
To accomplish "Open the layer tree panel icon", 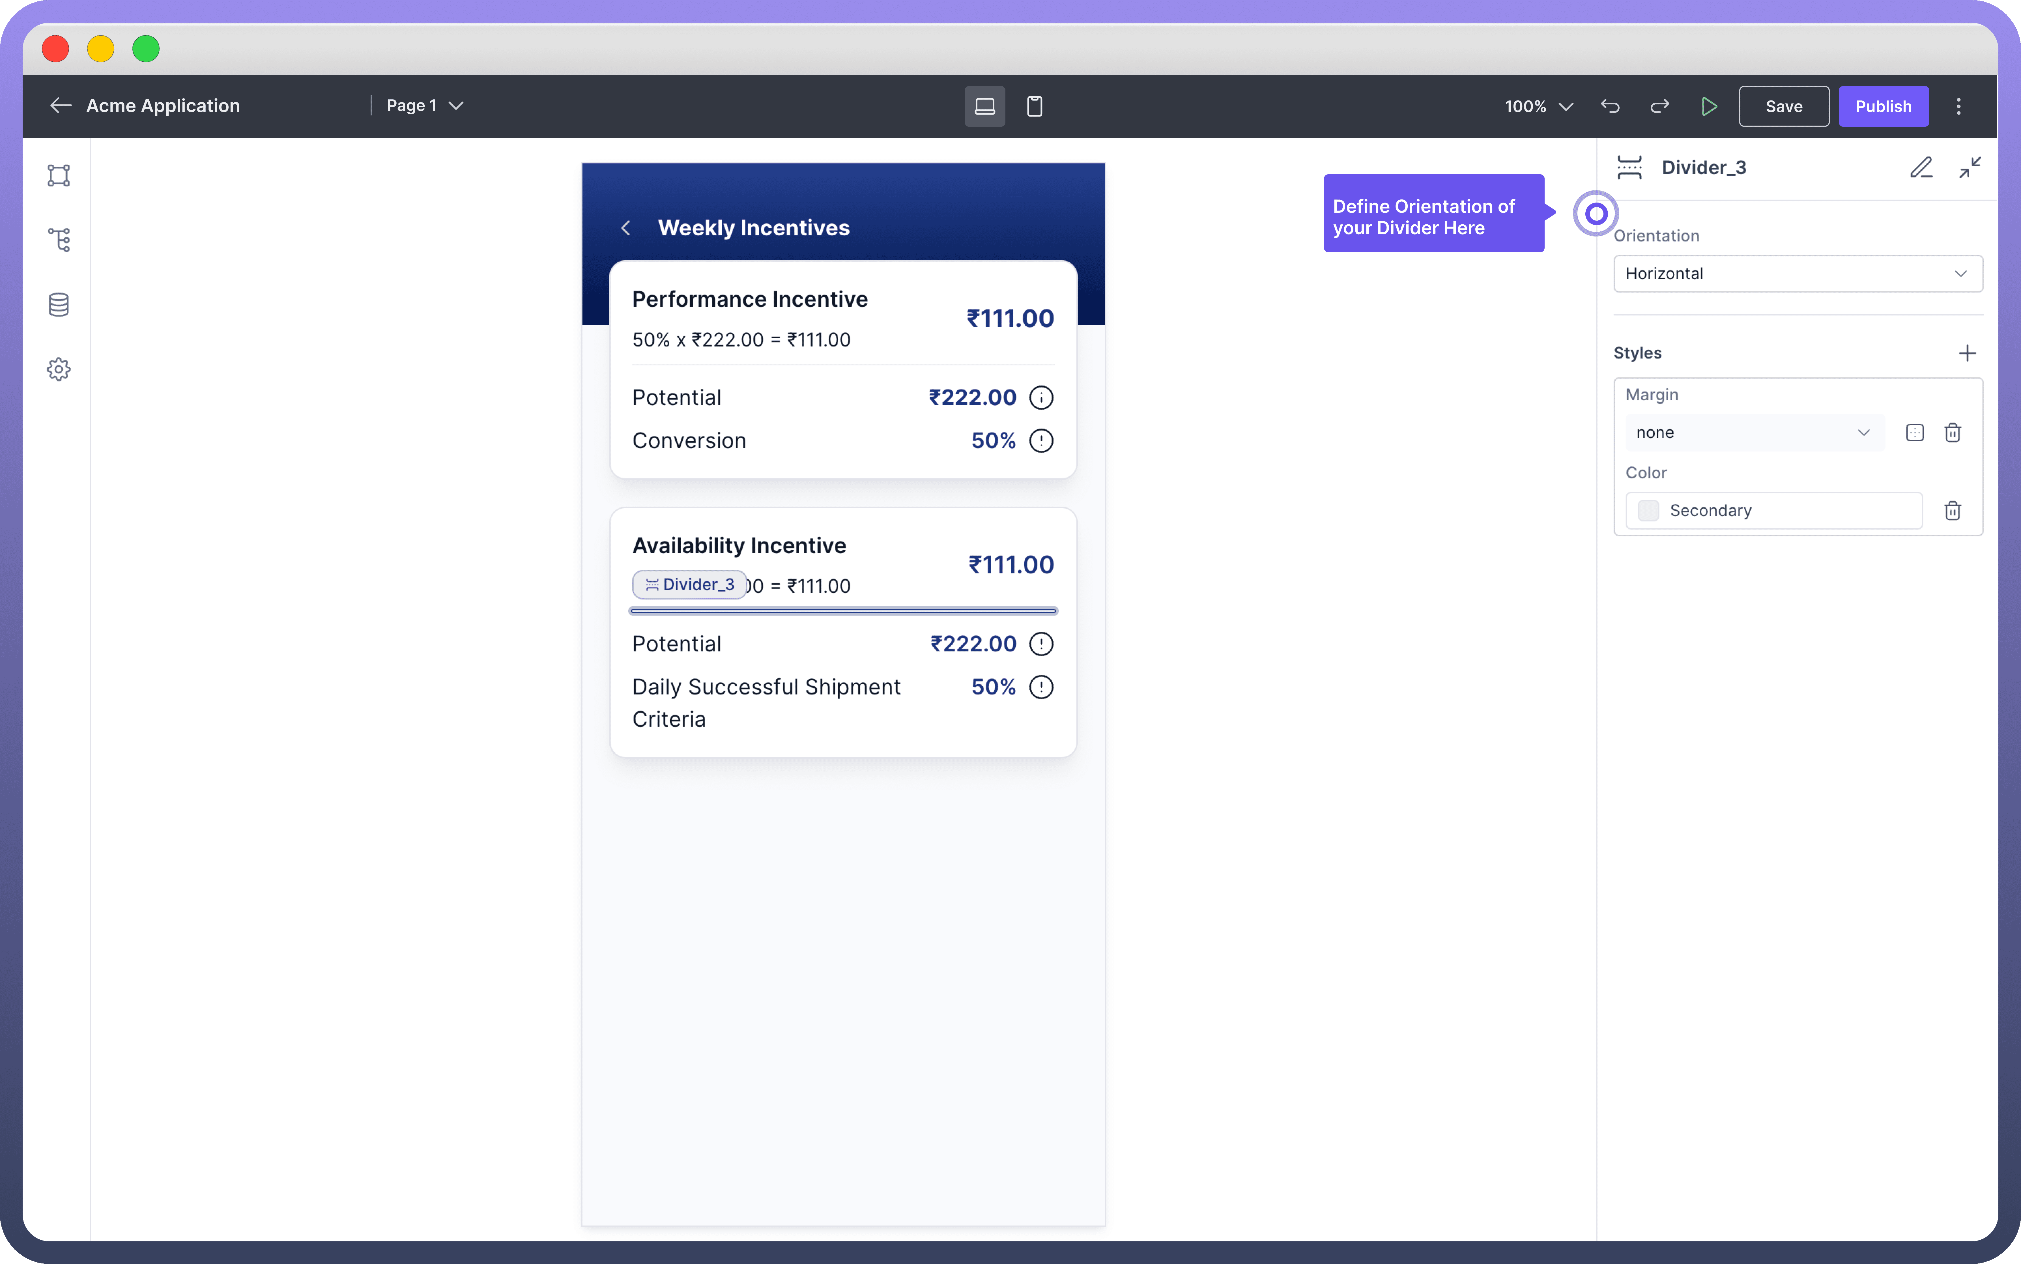I will [59, 240].
